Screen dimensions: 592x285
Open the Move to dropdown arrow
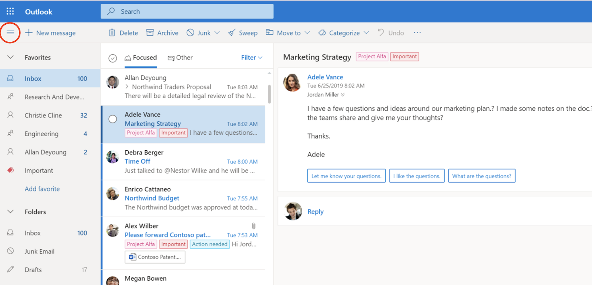pos(307,32)
